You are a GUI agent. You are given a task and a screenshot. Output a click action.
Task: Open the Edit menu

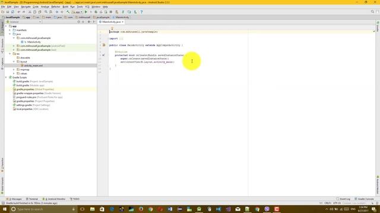click(x=9, y=7)
